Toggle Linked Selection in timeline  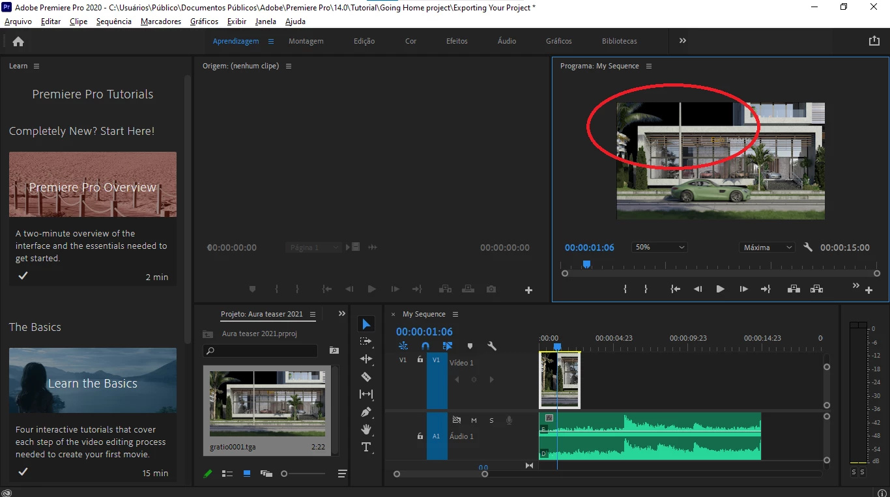point(448,347)
